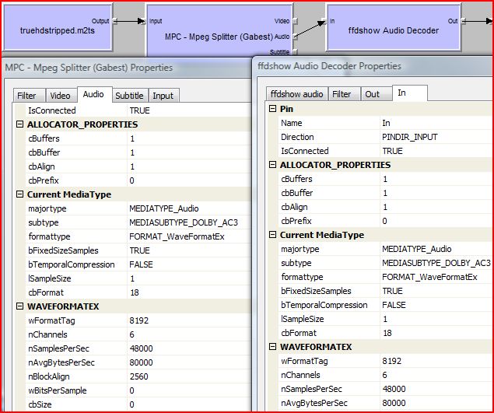This screenshot has width=494, height=413.
Task: Open the ffdshow audio tab
Action: click(296, 94)
